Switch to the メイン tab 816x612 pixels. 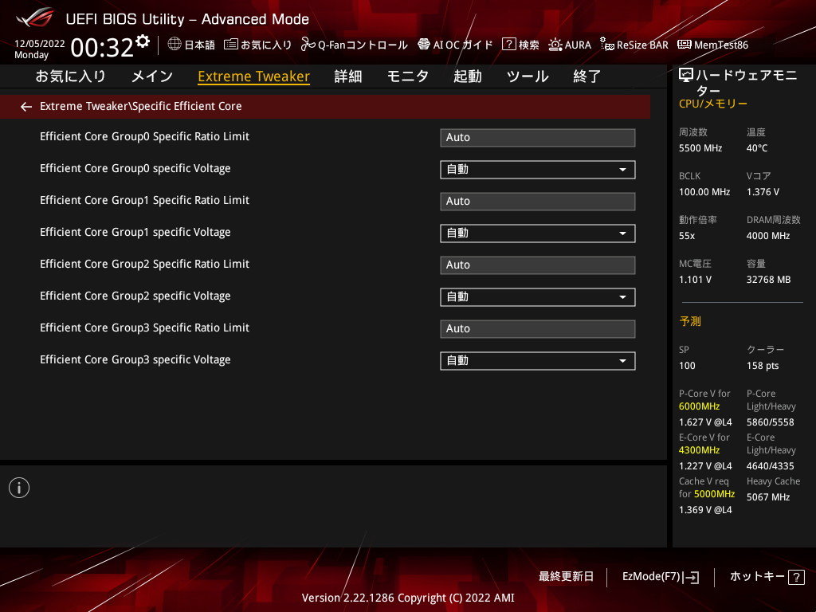[151, 76]
